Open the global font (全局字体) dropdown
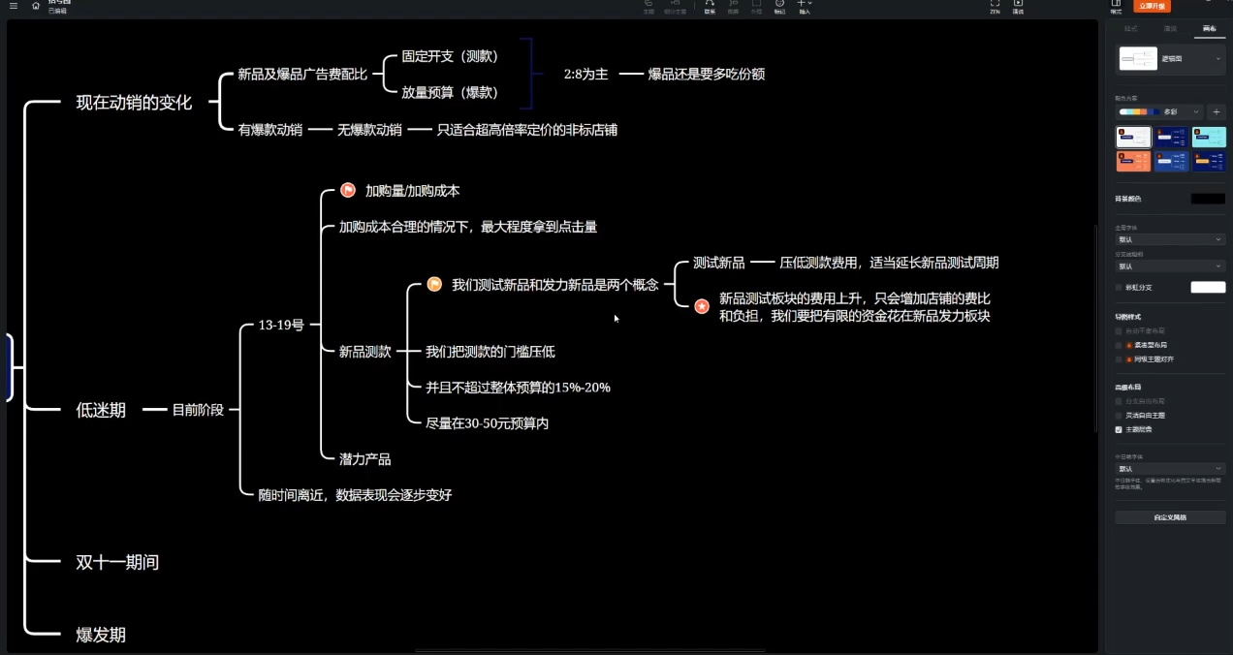 click(1170, 239)
